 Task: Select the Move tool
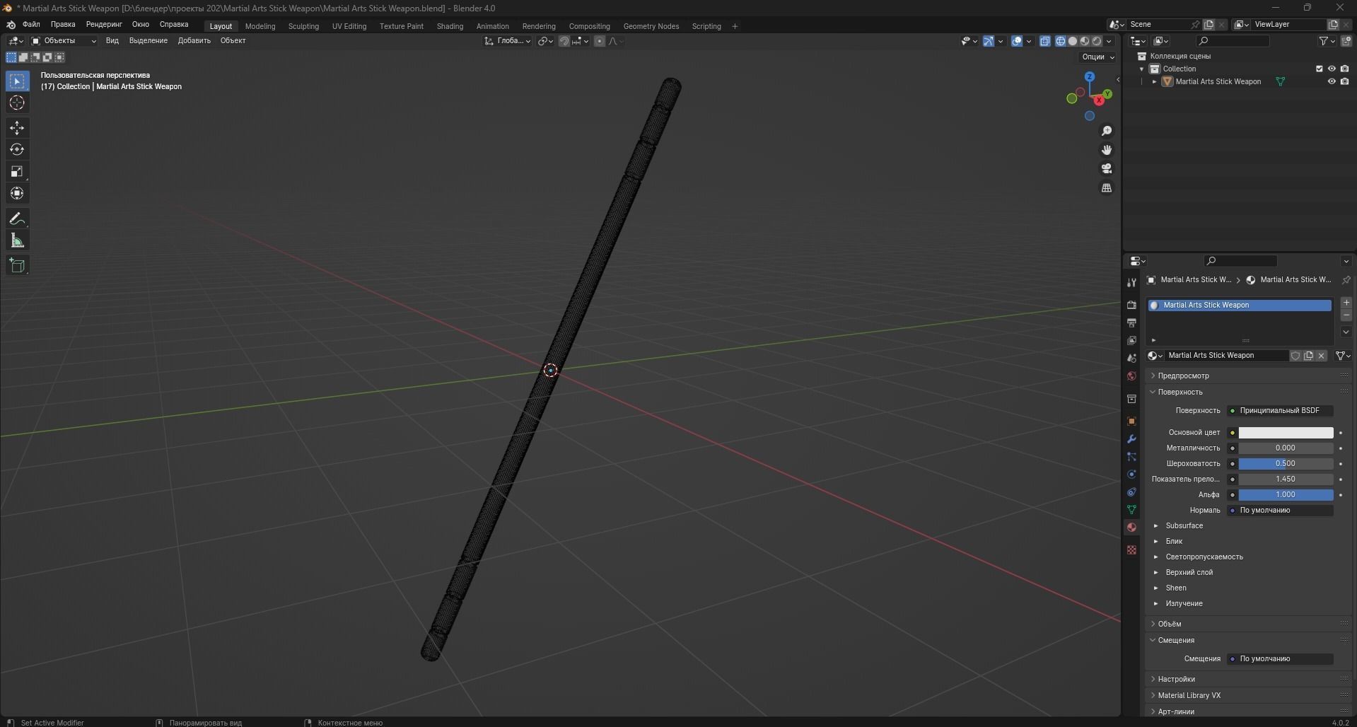point(17,128)
